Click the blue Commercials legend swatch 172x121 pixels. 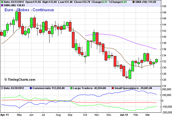(31, 88)
